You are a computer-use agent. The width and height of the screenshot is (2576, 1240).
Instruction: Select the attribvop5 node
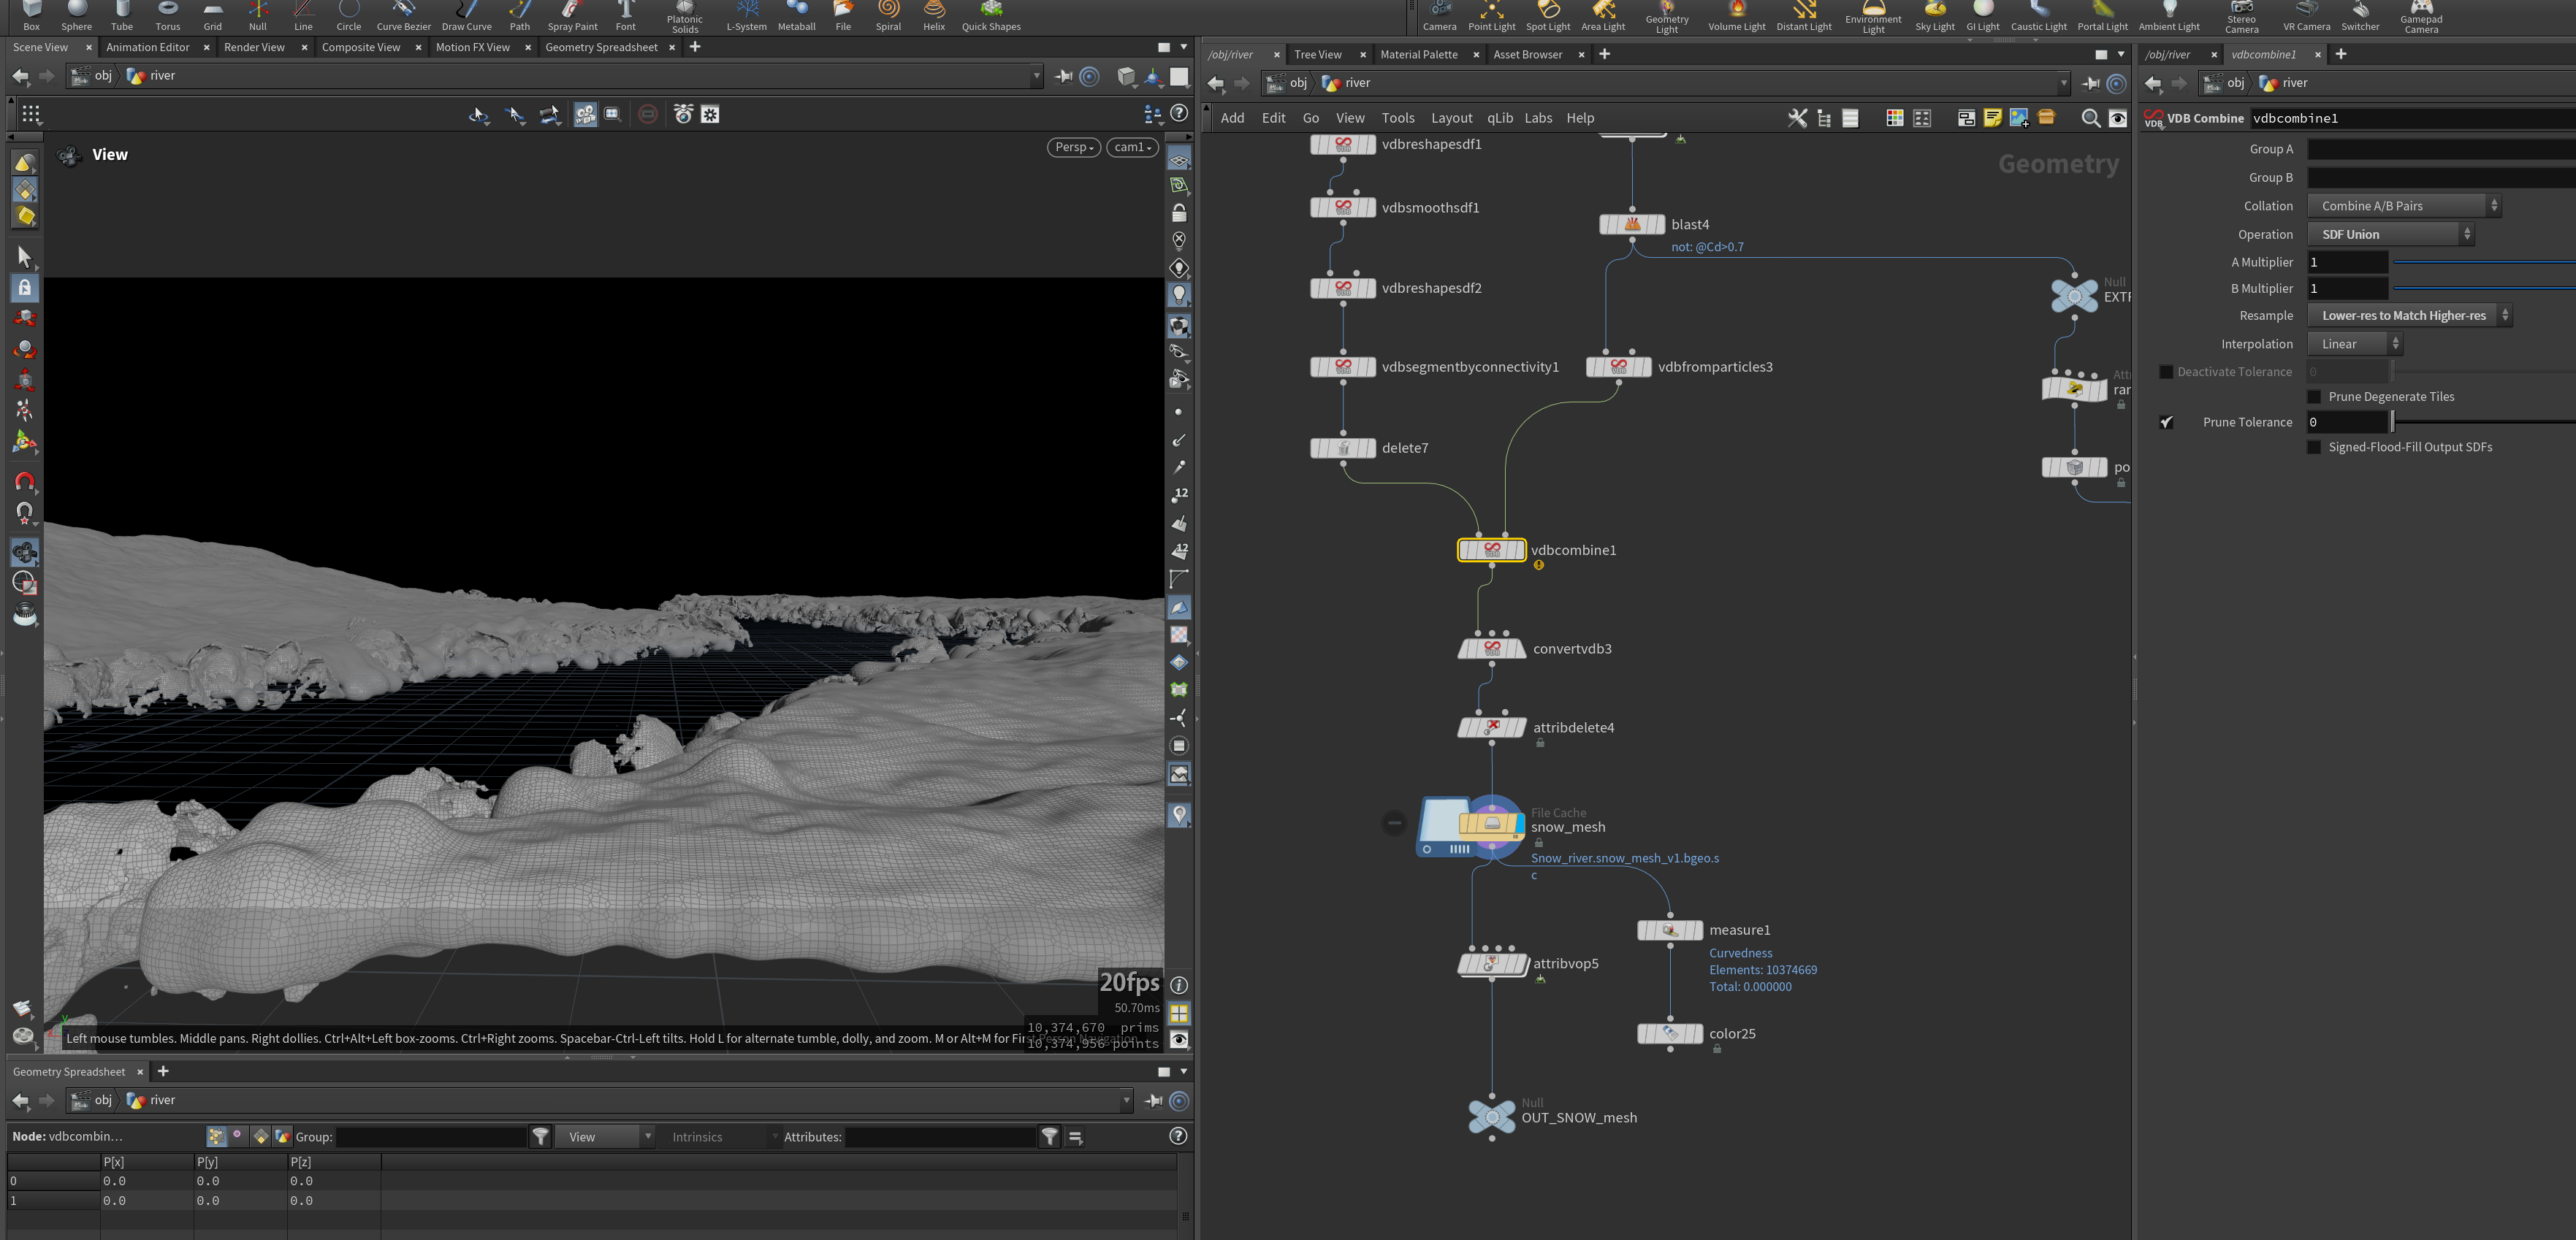coord(1491,963)
